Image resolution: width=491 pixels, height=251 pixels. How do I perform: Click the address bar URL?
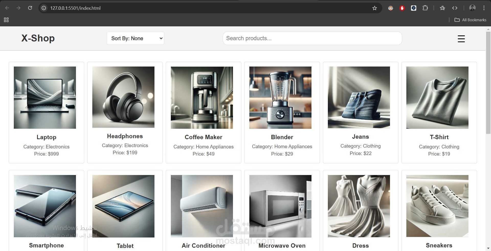pos(75,8)
